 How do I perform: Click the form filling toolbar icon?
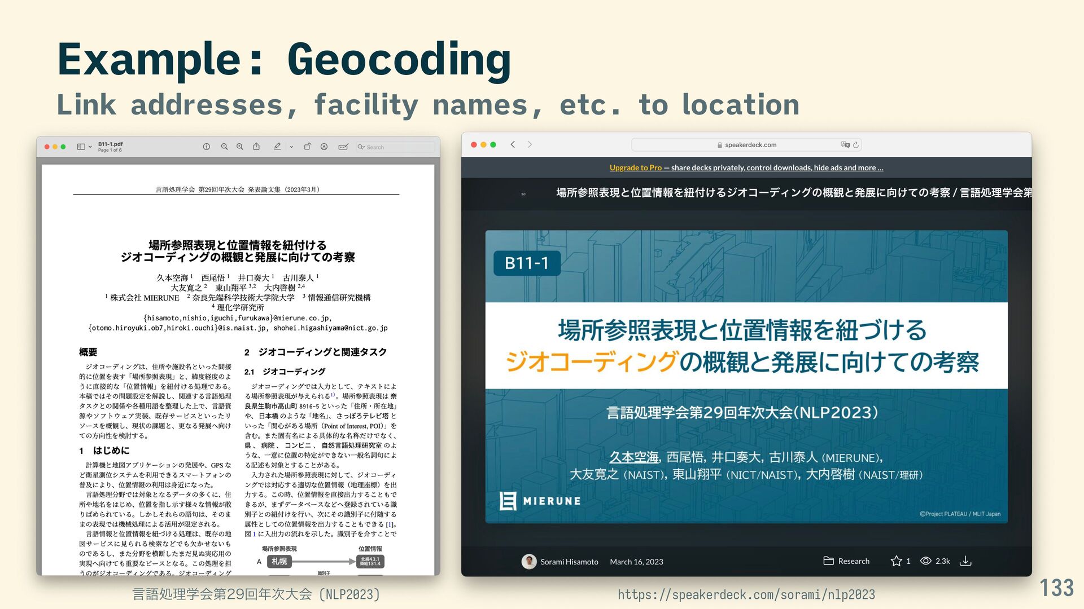(x=343, y=147)
